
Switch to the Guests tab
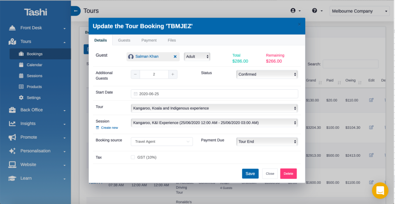click(x=124, y=40)
